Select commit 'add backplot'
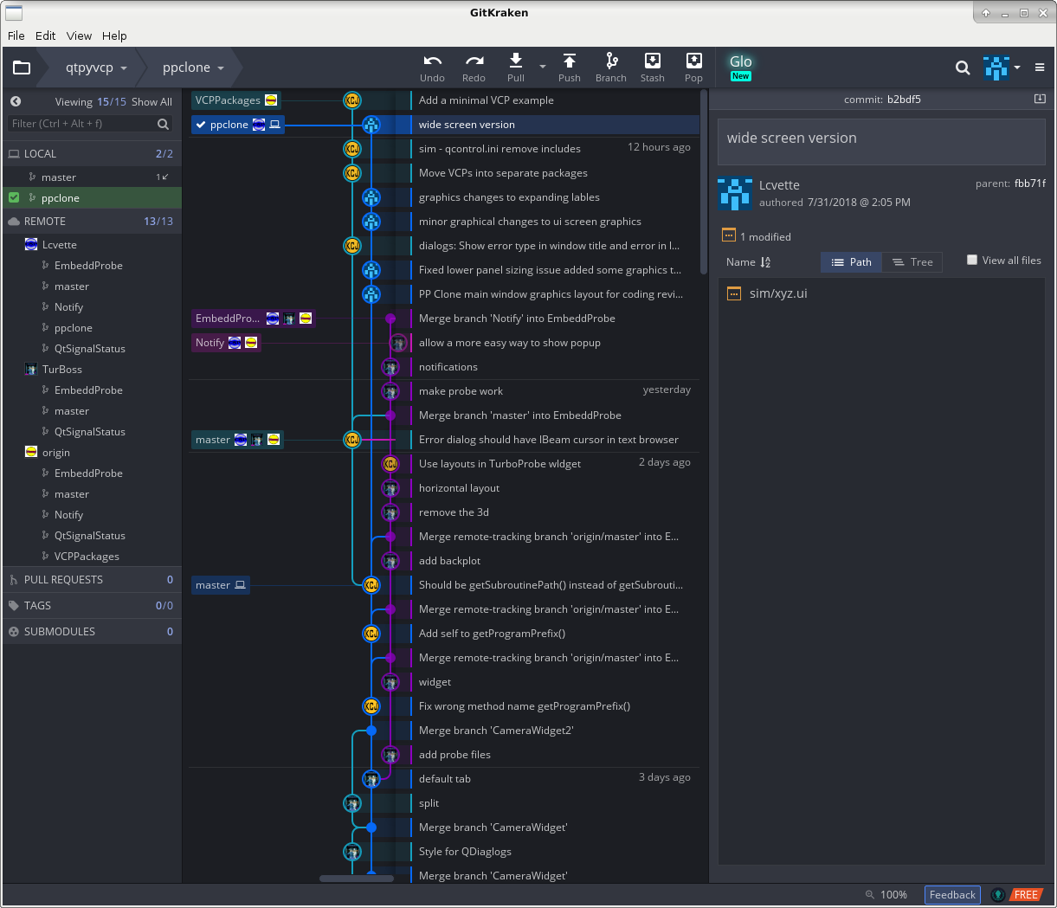 coord(449,561)
